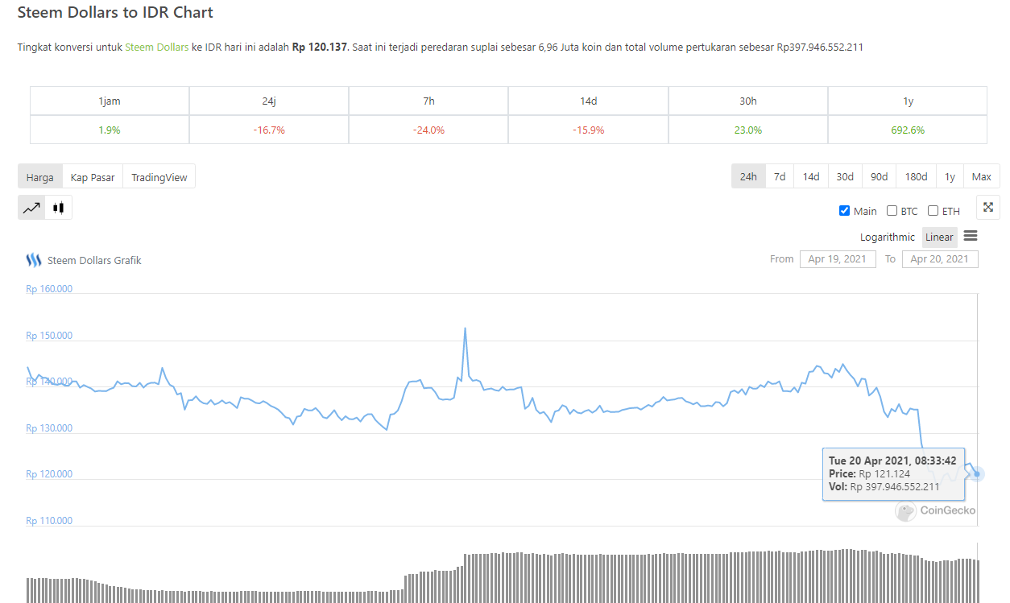Screen dimensions: 1010x603
Task: Click the 24j column header
Action: 269,101
